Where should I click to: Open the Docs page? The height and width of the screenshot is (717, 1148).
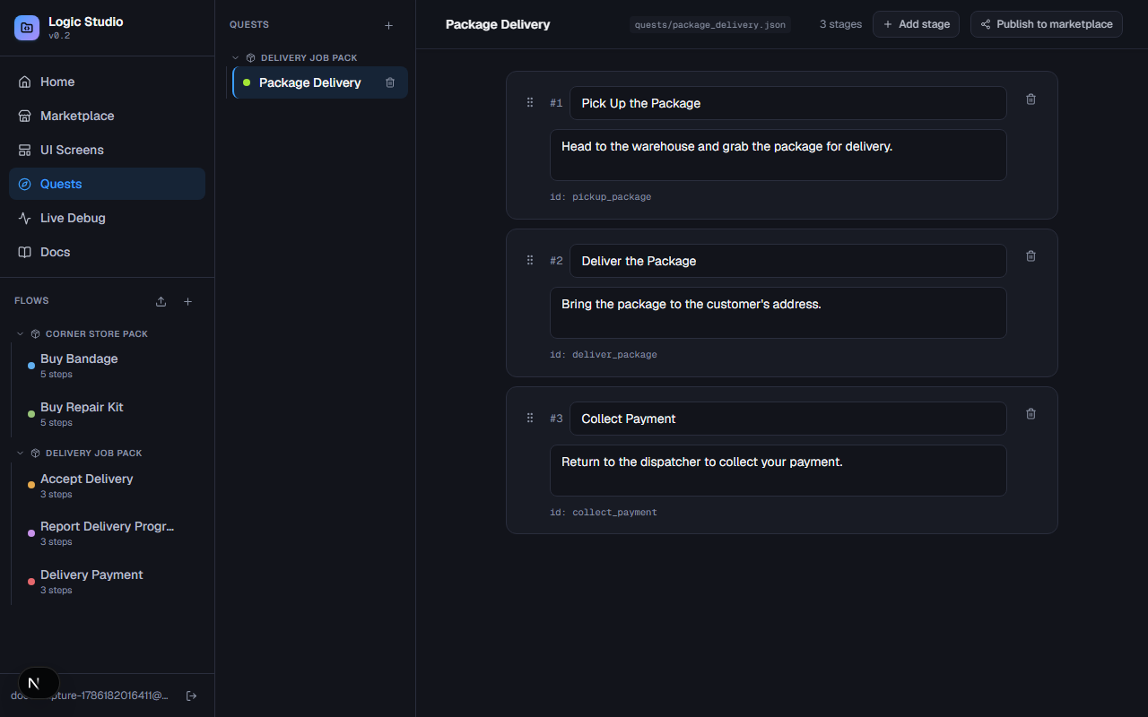(108, 252)
